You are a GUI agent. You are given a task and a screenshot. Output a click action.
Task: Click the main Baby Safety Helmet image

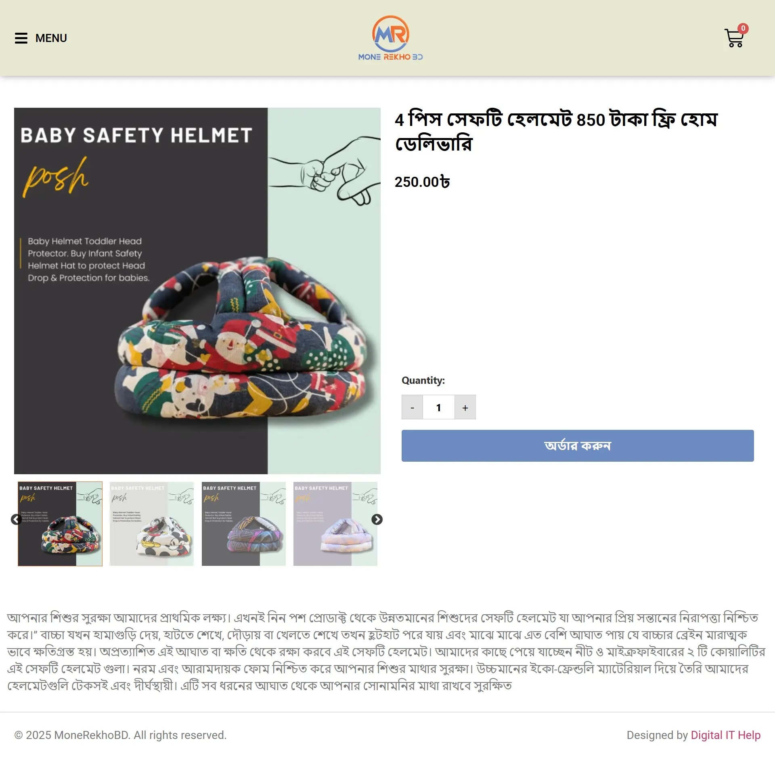197,291
